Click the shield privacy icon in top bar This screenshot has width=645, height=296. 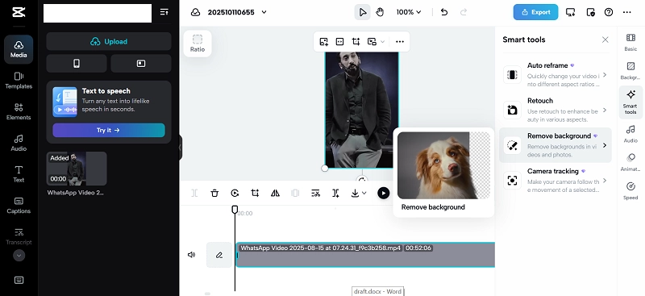point(590,12)
